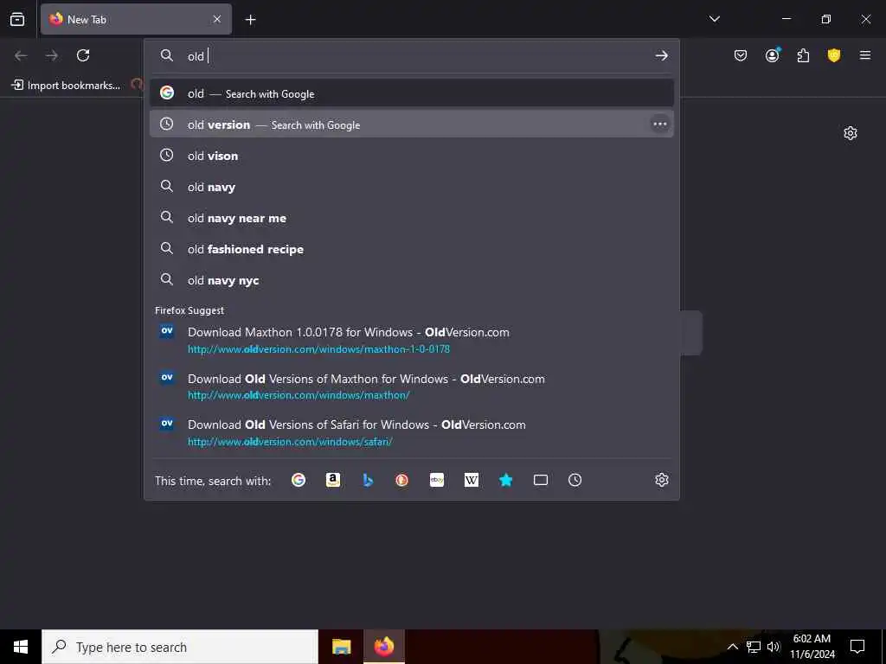Click the network tray icon

click(x=754, y=647)
